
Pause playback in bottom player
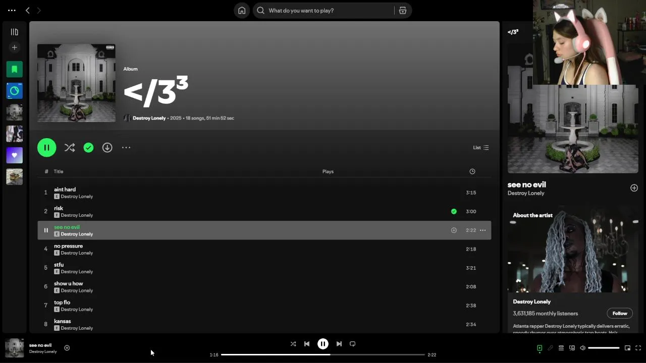(323, 344)
